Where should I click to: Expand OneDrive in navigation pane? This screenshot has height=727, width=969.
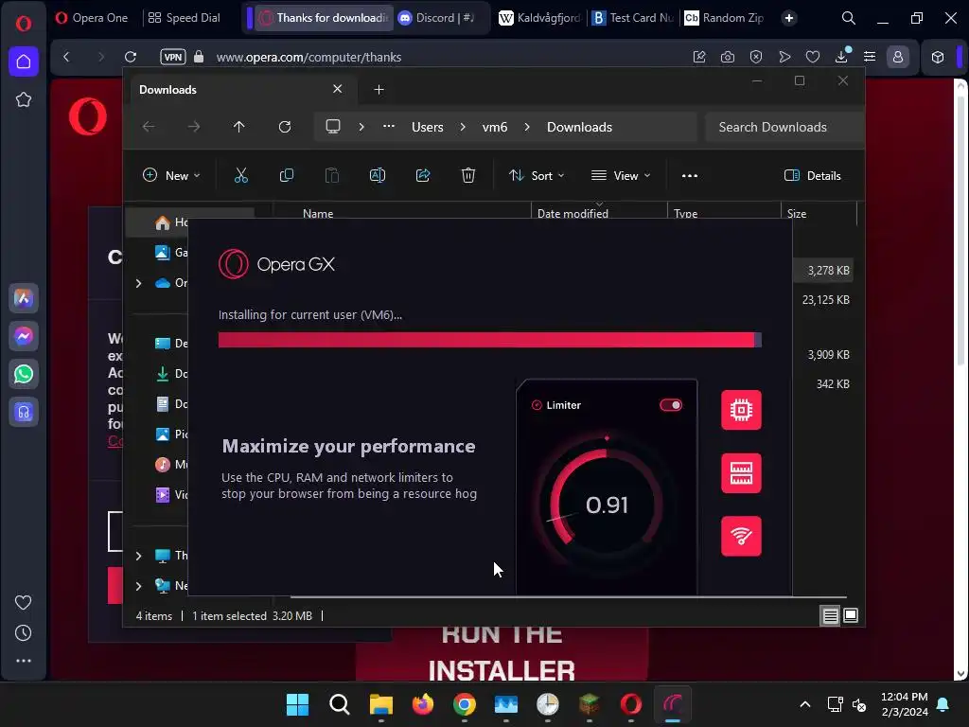(138, 283)
